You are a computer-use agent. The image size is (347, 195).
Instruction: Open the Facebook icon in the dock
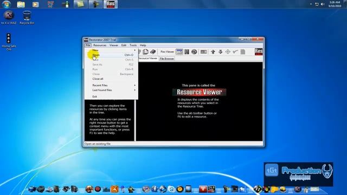point(155,189)
